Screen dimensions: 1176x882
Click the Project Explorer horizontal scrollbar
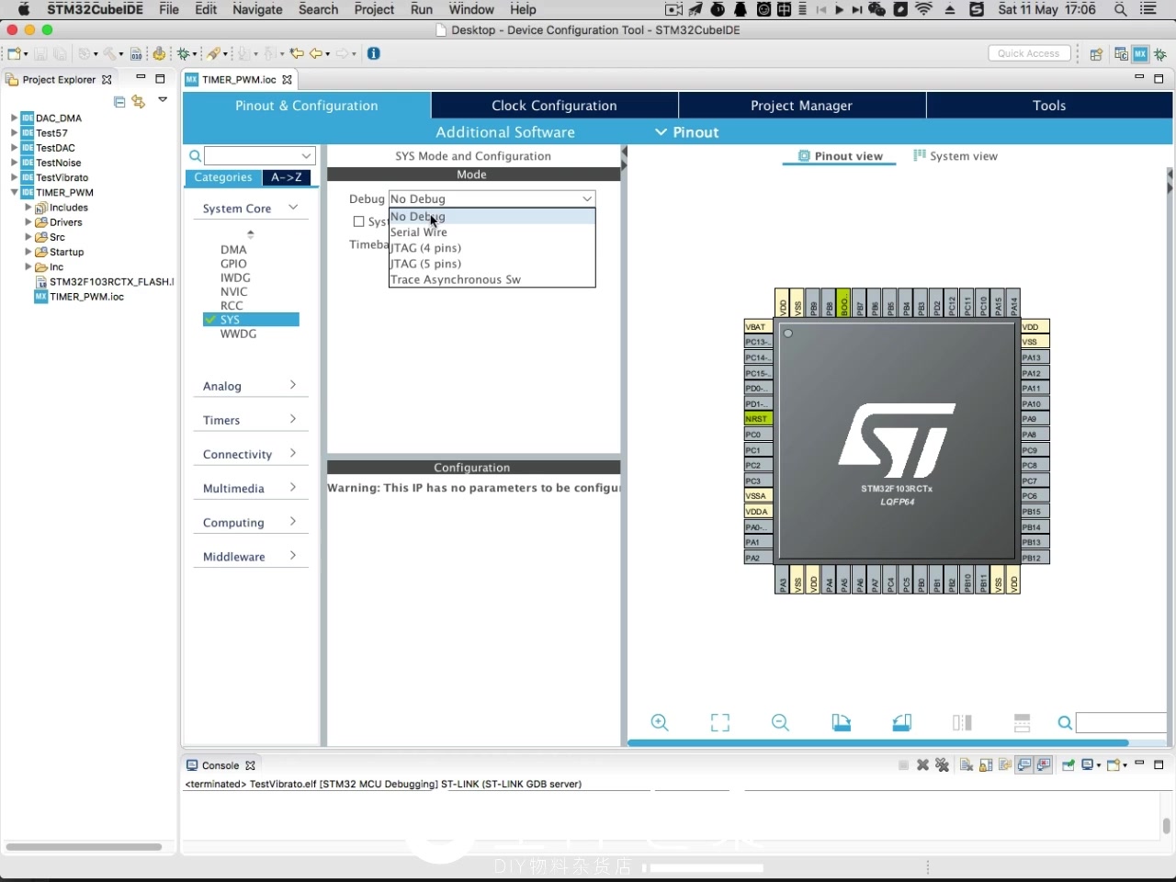point(84,846)
